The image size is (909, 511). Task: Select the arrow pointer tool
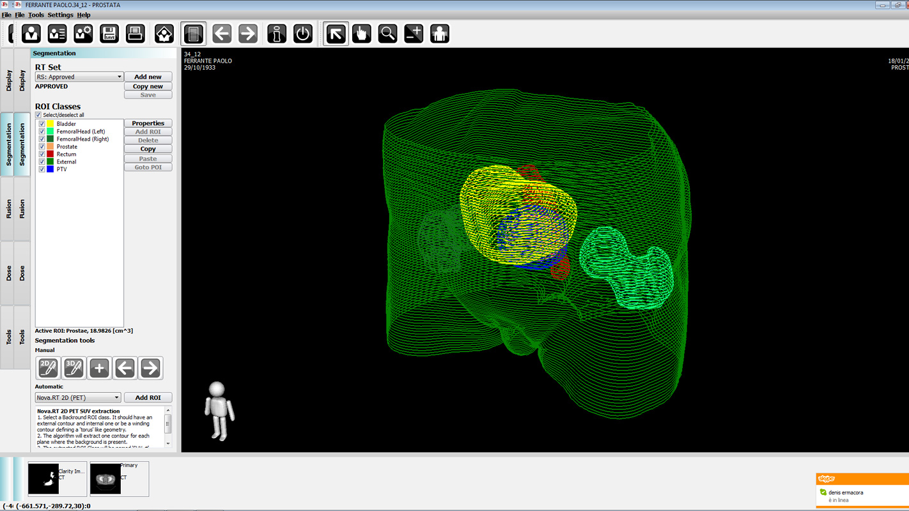point(336,33)
